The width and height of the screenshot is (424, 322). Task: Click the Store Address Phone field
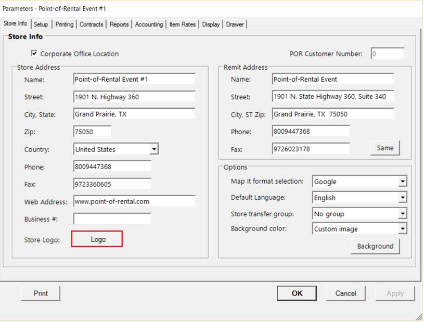(x=112, y=166)
